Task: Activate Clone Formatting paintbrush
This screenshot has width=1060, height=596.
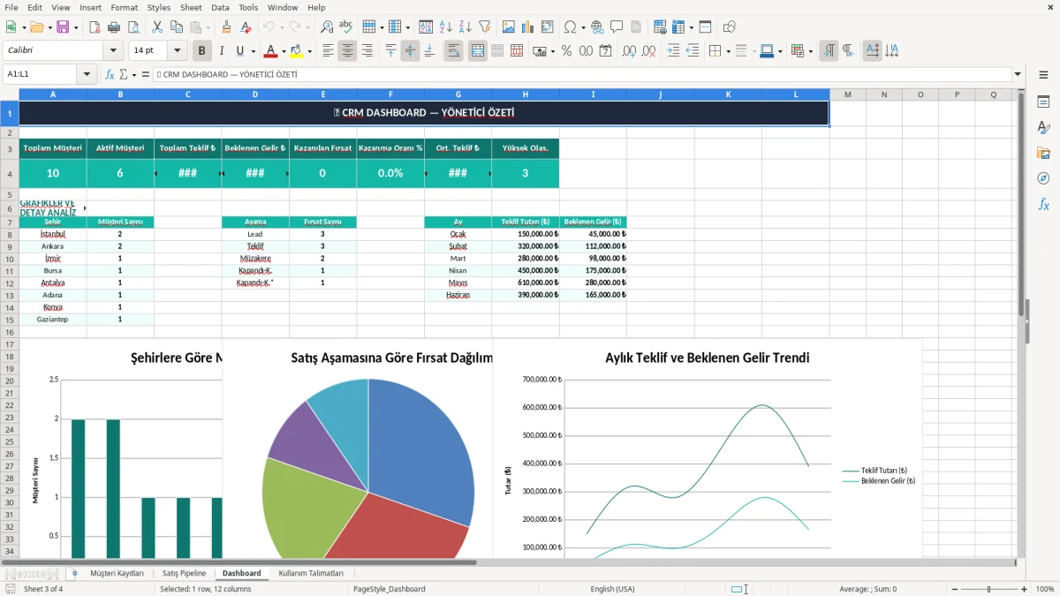Action: (226, 27)
